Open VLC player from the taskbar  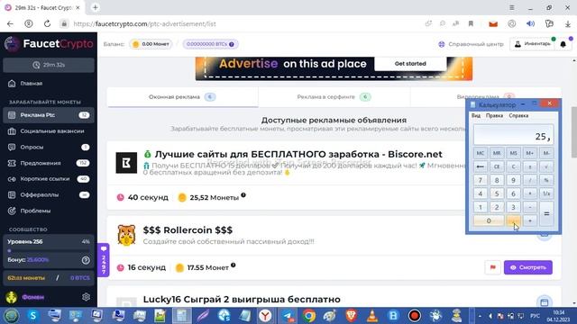point(372,316)
